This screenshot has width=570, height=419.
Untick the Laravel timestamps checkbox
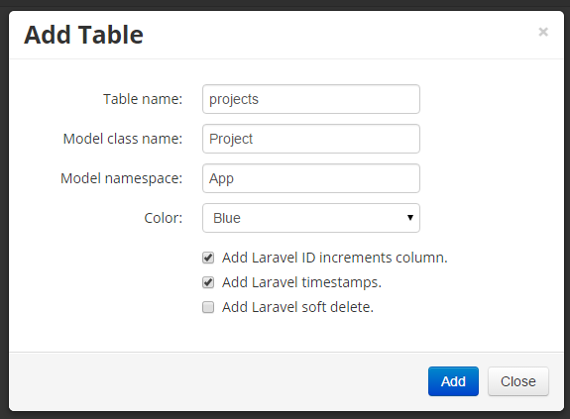208,282
